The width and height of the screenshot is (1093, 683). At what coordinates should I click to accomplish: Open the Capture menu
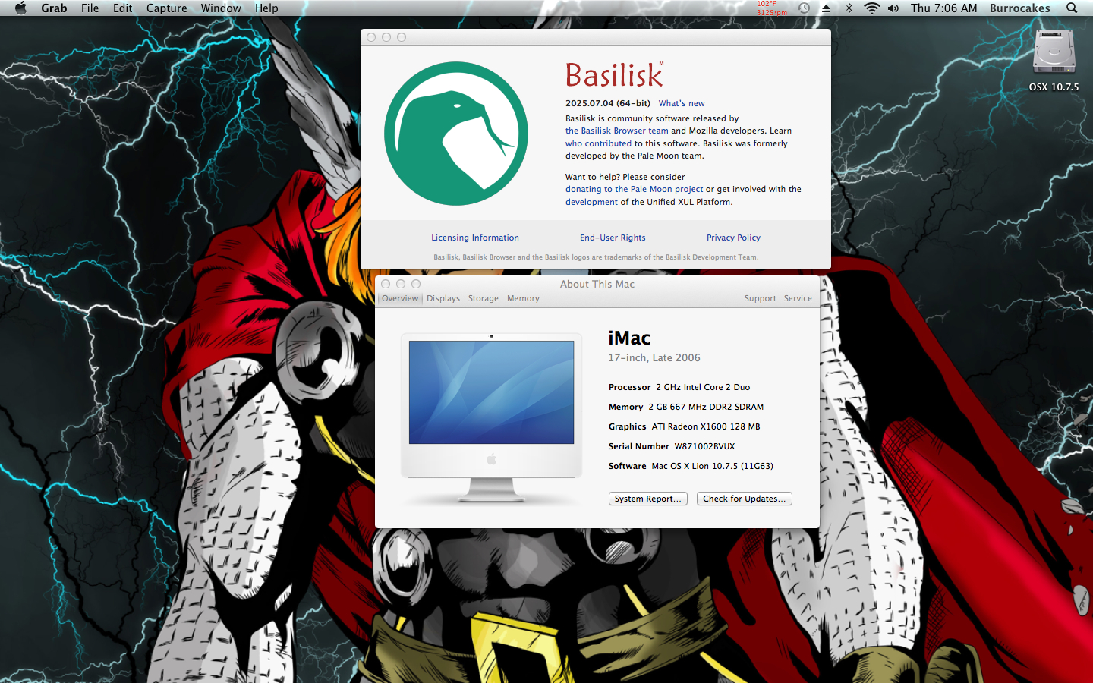(x=166, y=8)
